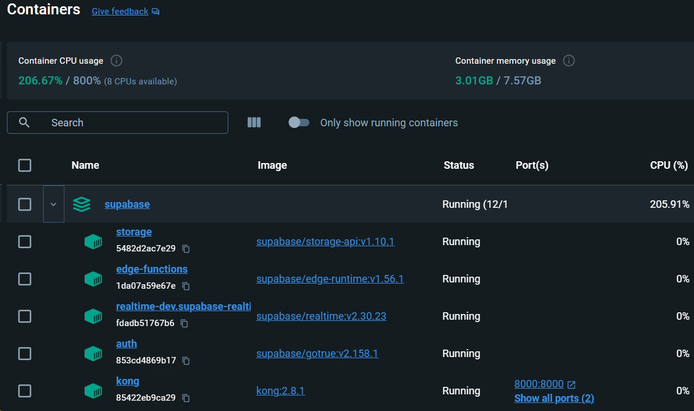Copy the storage container ID

(x=186, y=249)
